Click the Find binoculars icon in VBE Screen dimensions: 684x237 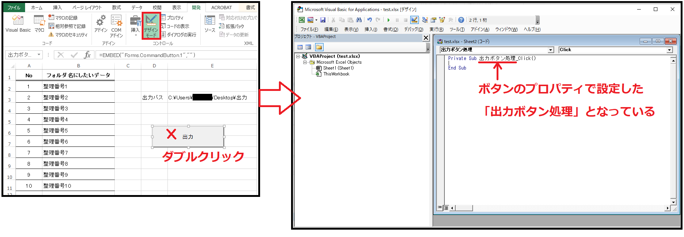pos(359,20)
